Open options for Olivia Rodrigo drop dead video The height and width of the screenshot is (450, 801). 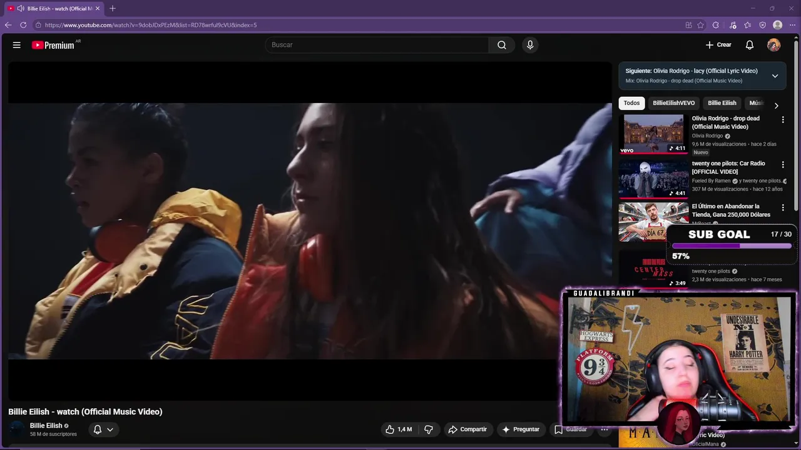pos(782,119)
